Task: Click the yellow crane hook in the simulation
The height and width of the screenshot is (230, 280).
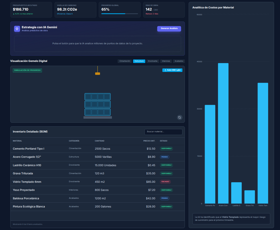Action: tap(98, 74)
